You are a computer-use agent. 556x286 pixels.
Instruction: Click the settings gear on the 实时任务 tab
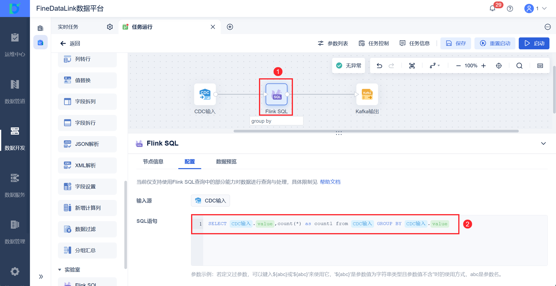(x=110, y=27)
